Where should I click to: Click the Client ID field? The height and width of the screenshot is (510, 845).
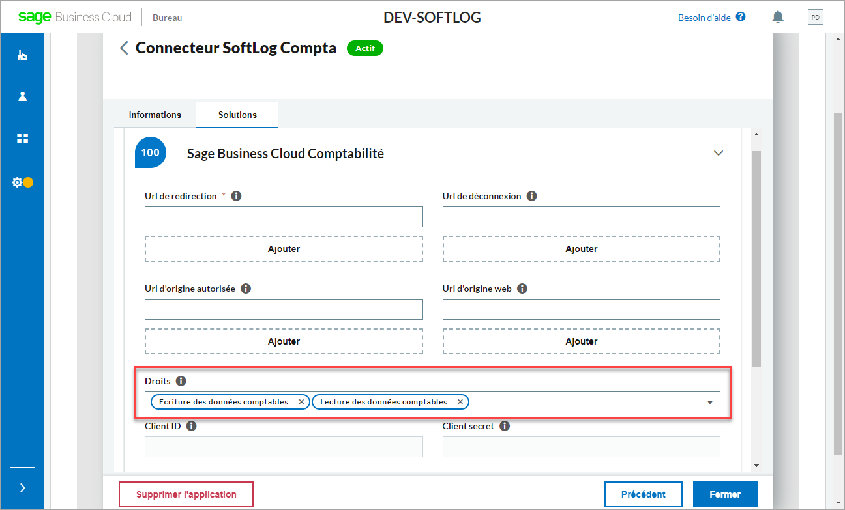click(284, 447)
